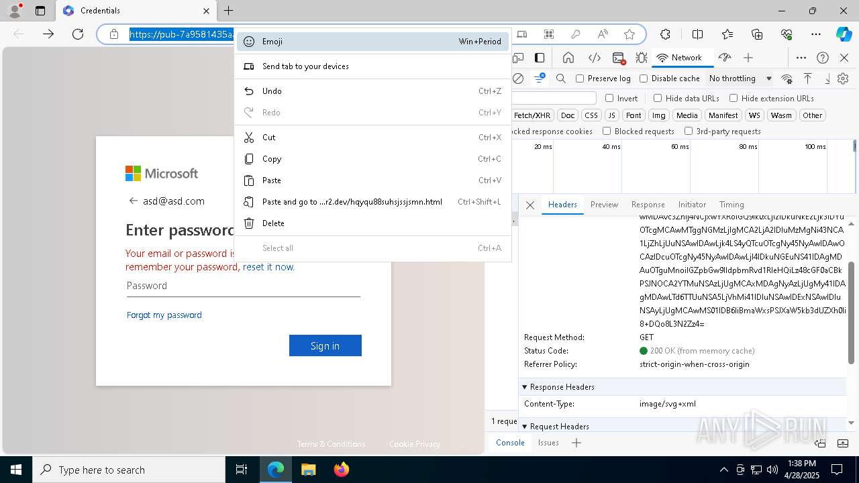This screenshot has height=483, width=859.
Task: Open the Performance gauge icon panel
Action: [724, 58]
